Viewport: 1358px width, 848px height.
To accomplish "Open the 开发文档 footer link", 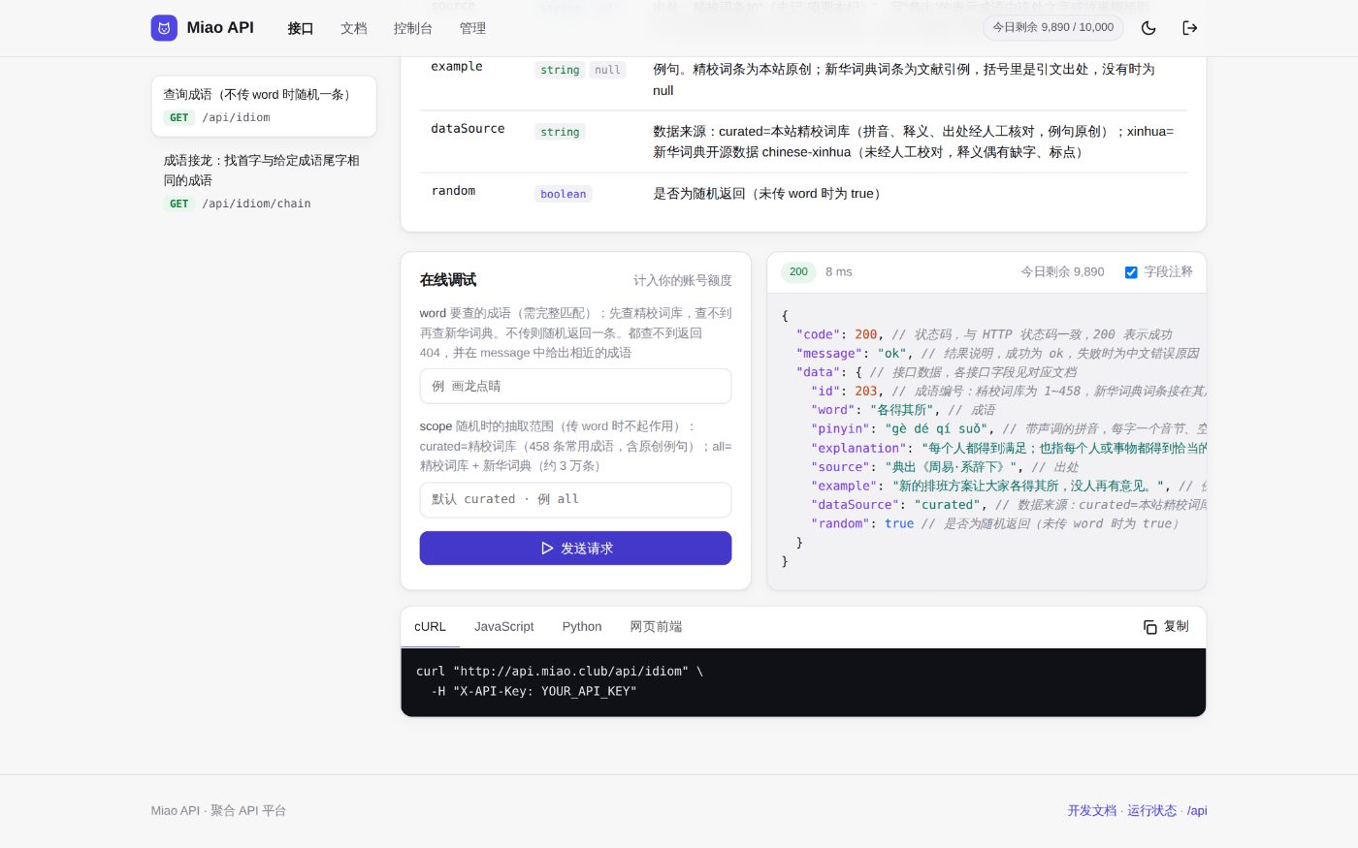I will pos(1092,811).
